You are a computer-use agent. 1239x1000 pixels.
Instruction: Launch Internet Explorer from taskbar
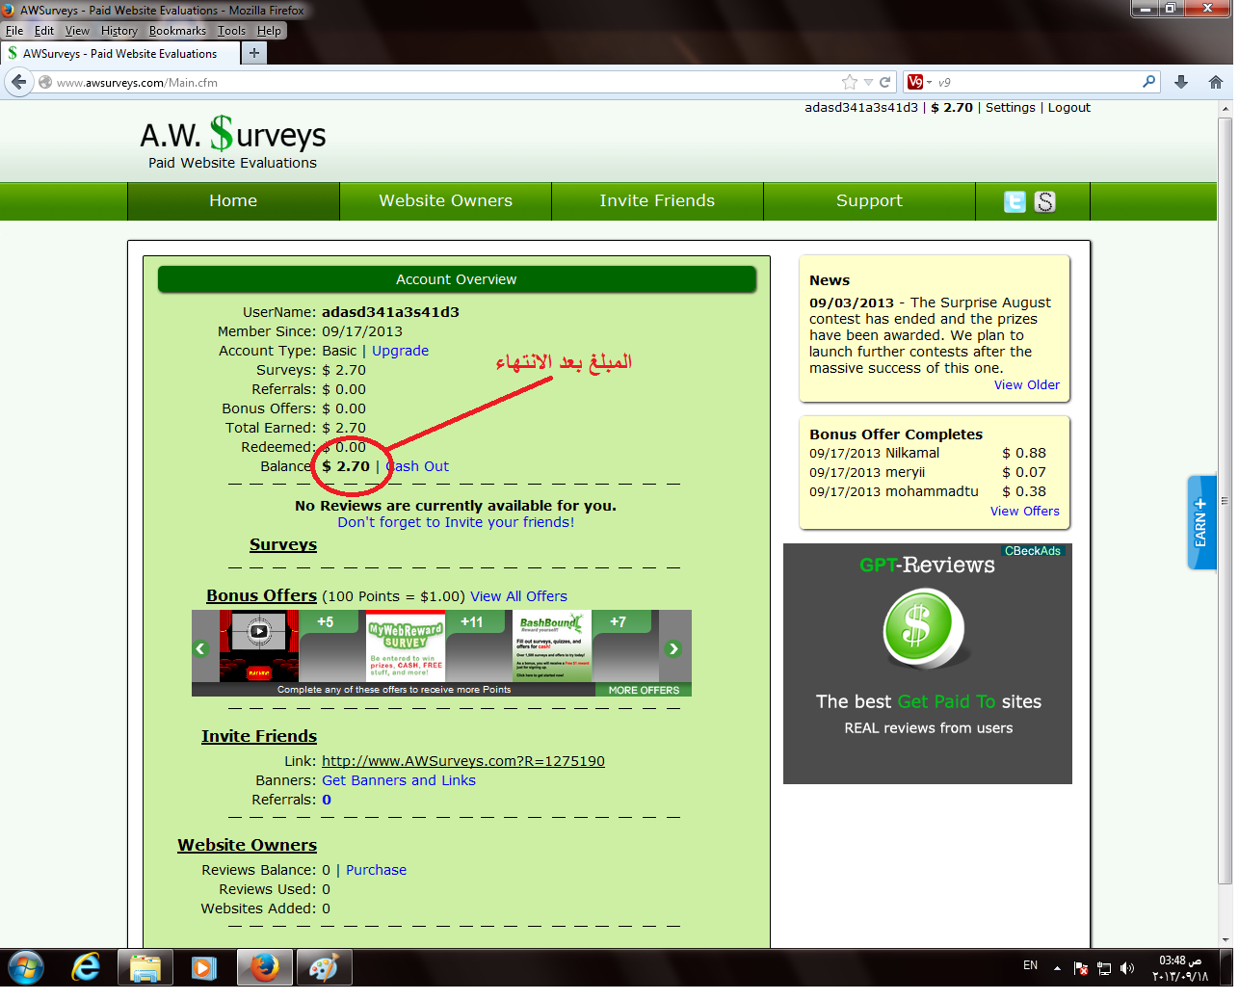click(86, 967)
